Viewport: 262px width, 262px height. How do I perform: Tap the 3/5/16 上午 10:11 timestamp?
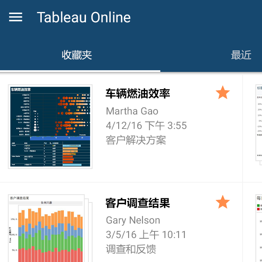pos(146,235)
